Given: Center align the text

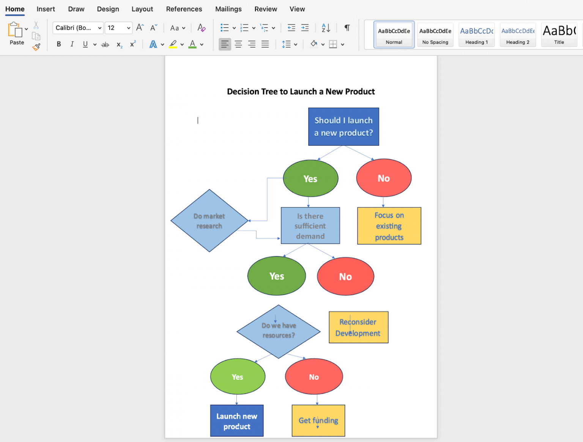Looking at the screenshot, I should click(238, 44).
